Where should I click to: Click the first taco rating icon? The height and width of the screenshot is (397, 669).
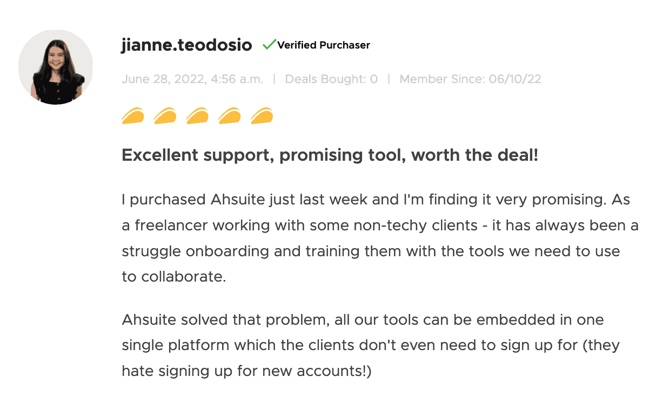[133, 116]
